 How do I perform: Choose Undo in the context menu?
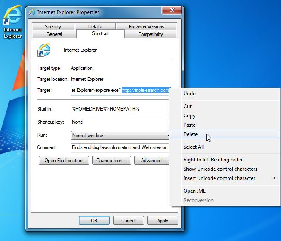pos(225,94)
